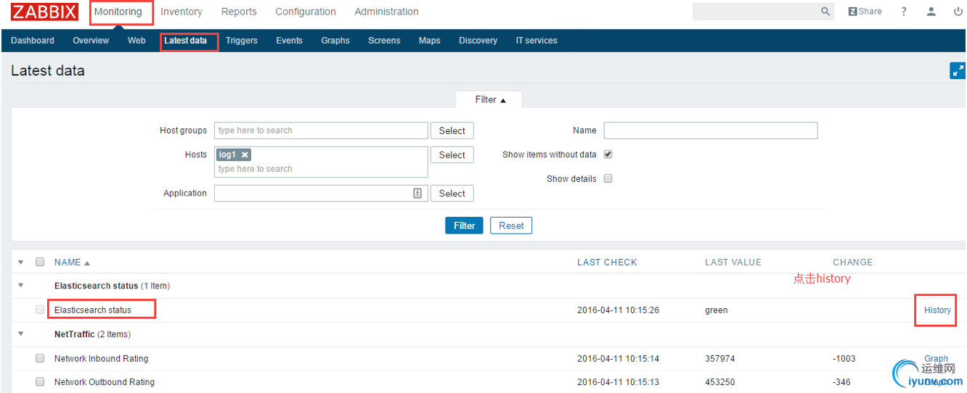967x393 pixels.
Task: Focus the Name filter field
Action: pyautogui.click(x=711, y=131)
